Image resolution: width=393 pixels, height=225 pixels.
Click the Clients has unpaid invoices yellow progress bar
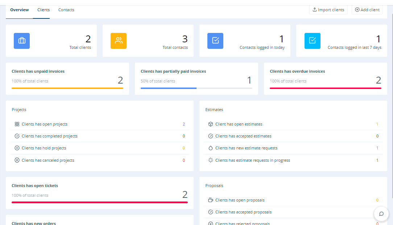67,88
